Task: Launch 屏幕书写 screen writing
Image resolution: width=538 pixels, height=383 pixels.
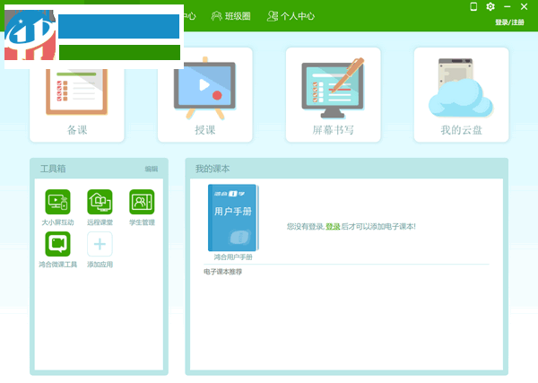Action: (333, 95)
